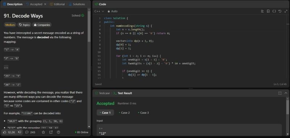
Task: Click the Runtime: 0 ms text
Action: coord(127,104)
